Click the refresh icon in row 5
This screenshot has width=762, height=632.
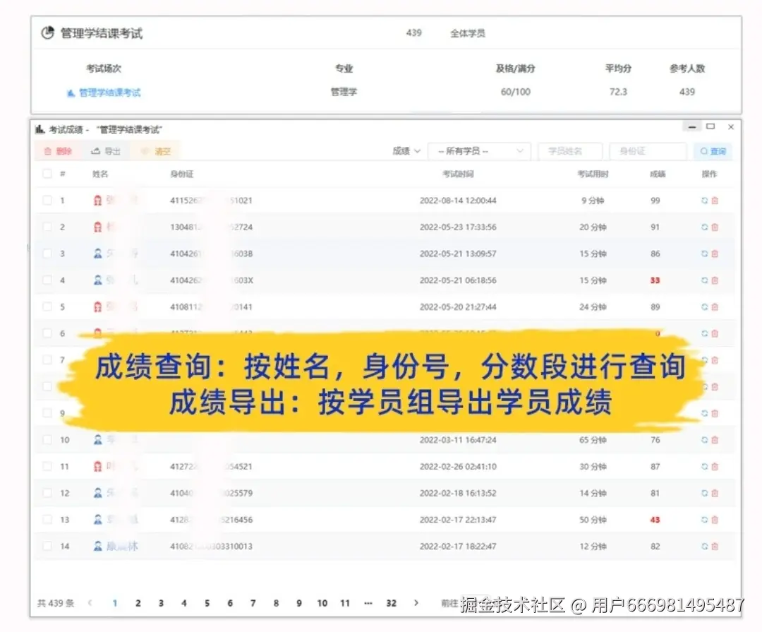click(704, 307)
